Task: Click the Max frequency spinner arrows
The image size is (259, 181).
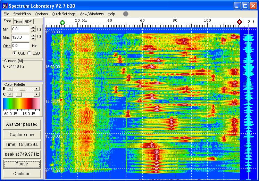Action: click(x=33, y=37)
